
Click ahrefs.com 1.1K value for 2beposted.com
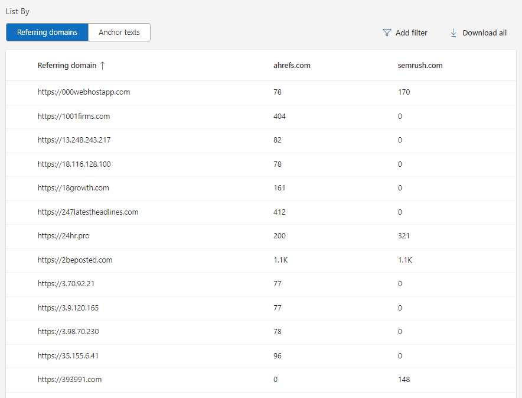[280, 260]
